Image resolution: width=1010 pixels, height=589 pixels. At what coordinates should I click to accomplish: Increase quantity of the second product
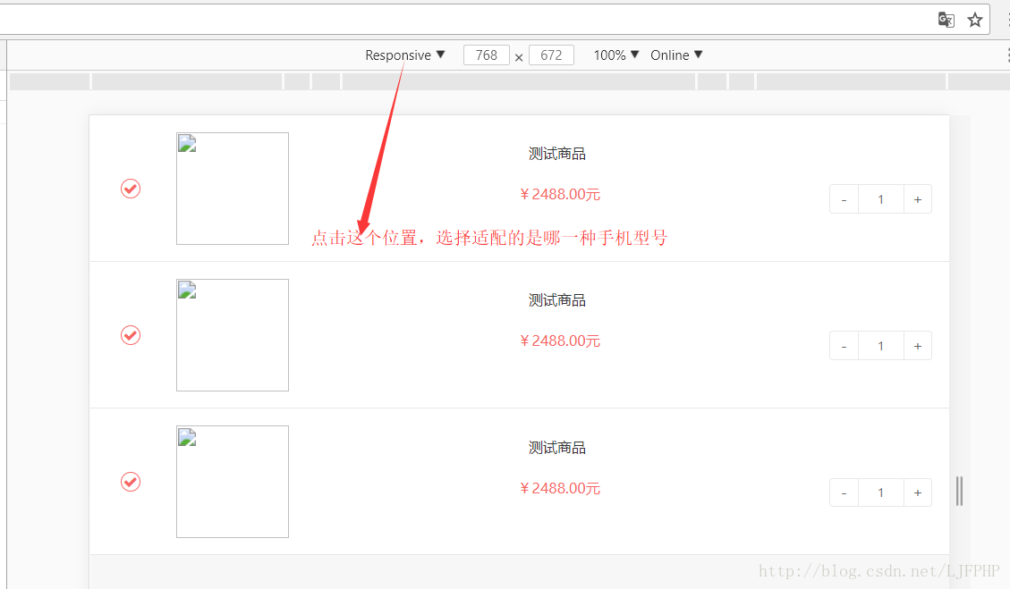point(918,346)
